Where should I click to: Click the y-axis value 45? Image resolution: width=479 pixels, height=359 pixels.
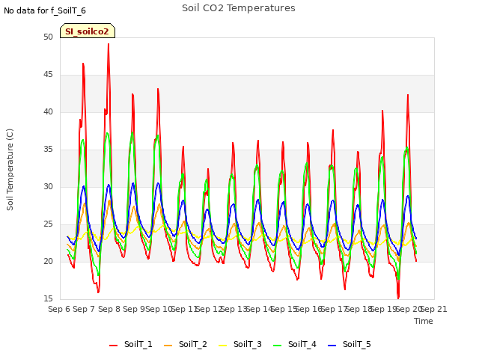48,75
